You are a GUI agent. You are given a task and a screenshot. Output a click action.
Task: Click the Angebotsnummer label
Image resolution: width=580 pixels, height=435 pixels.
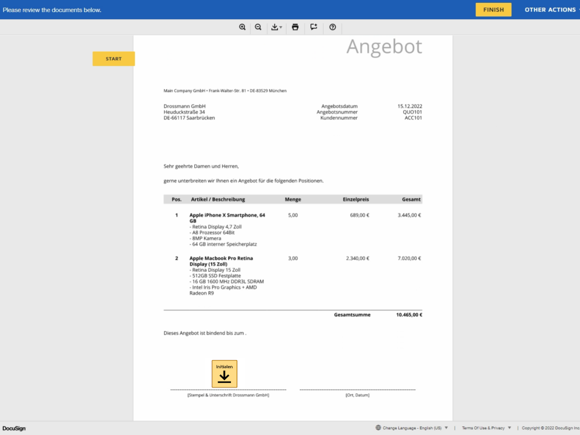click(x=337, y=112)
